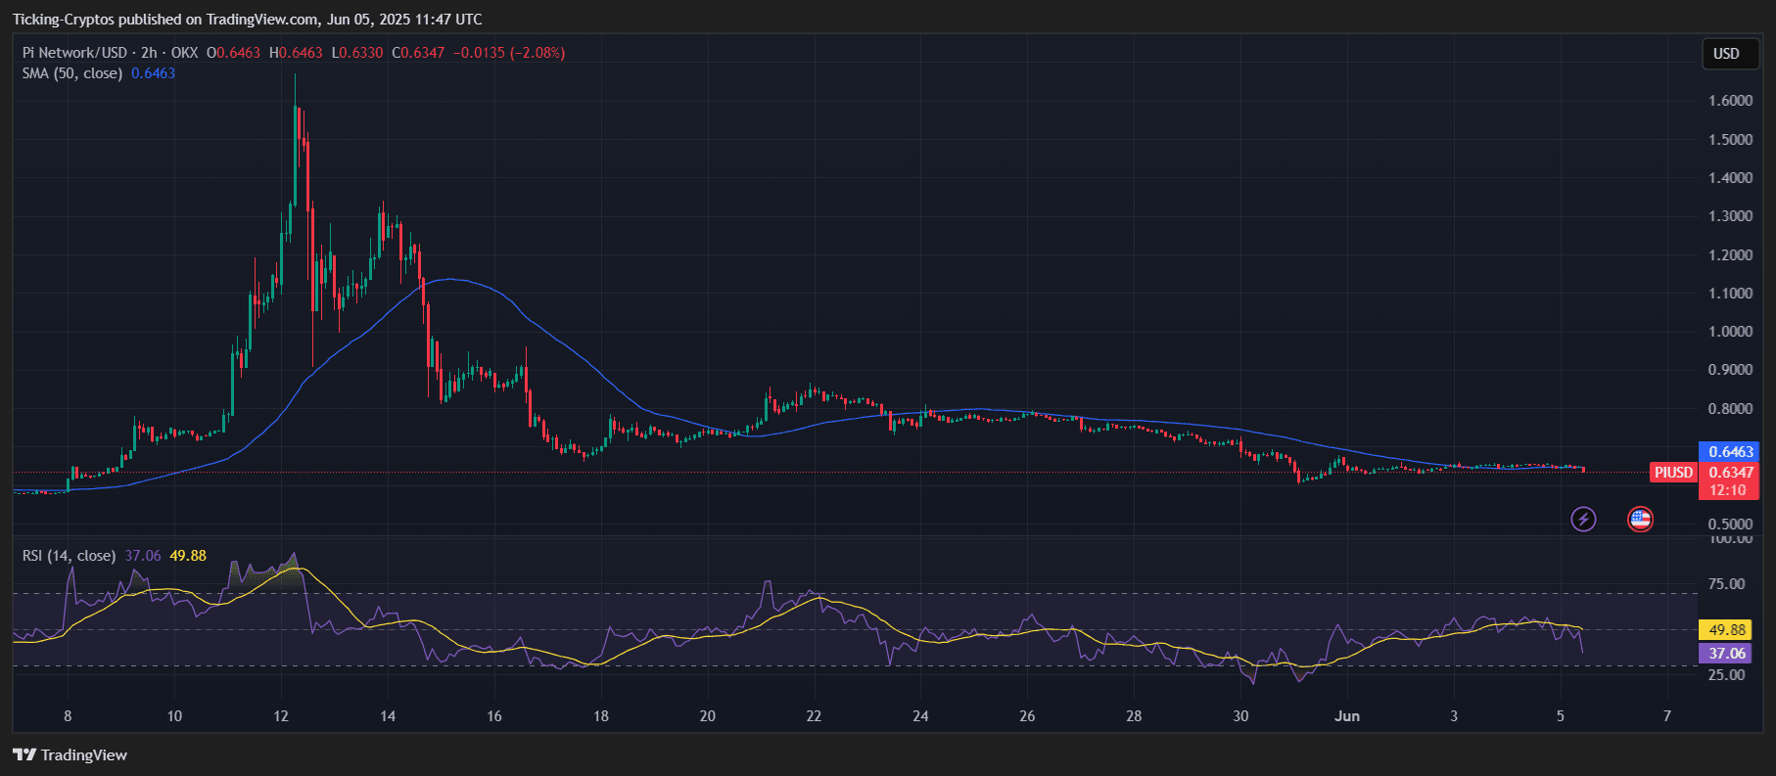Click the 0.5000 price scale label
This screenshot has height=776, width=1776.
1730,524
